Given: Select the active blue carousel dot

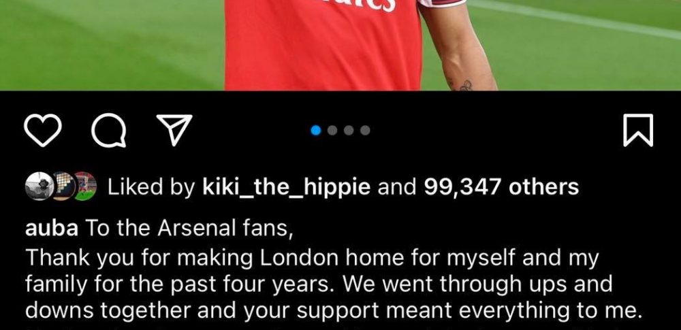Looking at the screenshot, I should pyautogui.click(x=316, y=130).
